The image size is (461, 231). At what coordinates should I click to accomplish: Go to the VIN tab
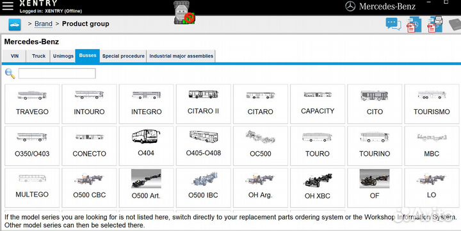click(x=14, y=56)
